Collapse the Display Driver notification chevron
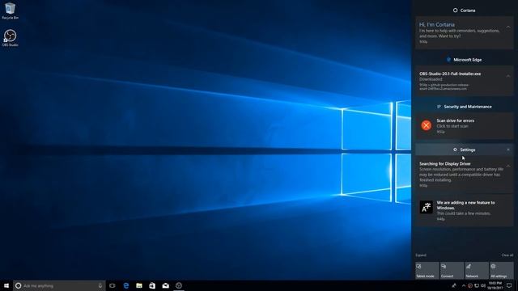The image size is (518, 291). pos(508,167)
